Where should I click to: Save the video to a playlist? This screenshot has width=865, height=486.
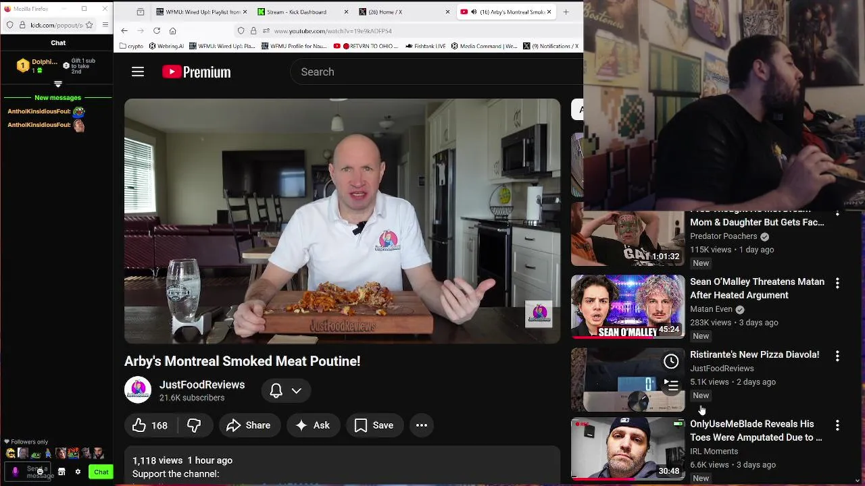374,425
